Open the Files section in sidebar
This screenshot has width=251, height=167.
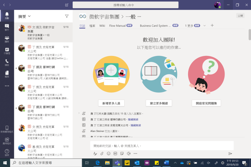(7, 74)
